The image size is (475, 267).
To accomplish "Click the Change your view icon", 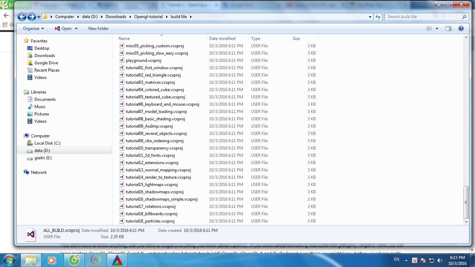I will (429, 29).
